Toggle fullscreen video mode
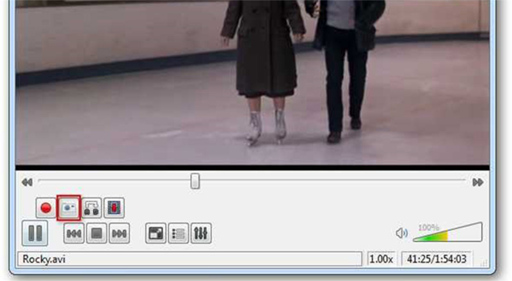Viewport: 512px width, 281px height. point(155,234)
